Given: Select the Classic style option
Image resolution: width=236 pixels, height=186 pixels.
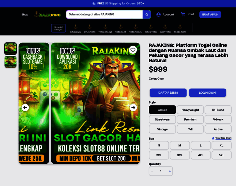Looking at the screenshot, I should click(162, 110).
